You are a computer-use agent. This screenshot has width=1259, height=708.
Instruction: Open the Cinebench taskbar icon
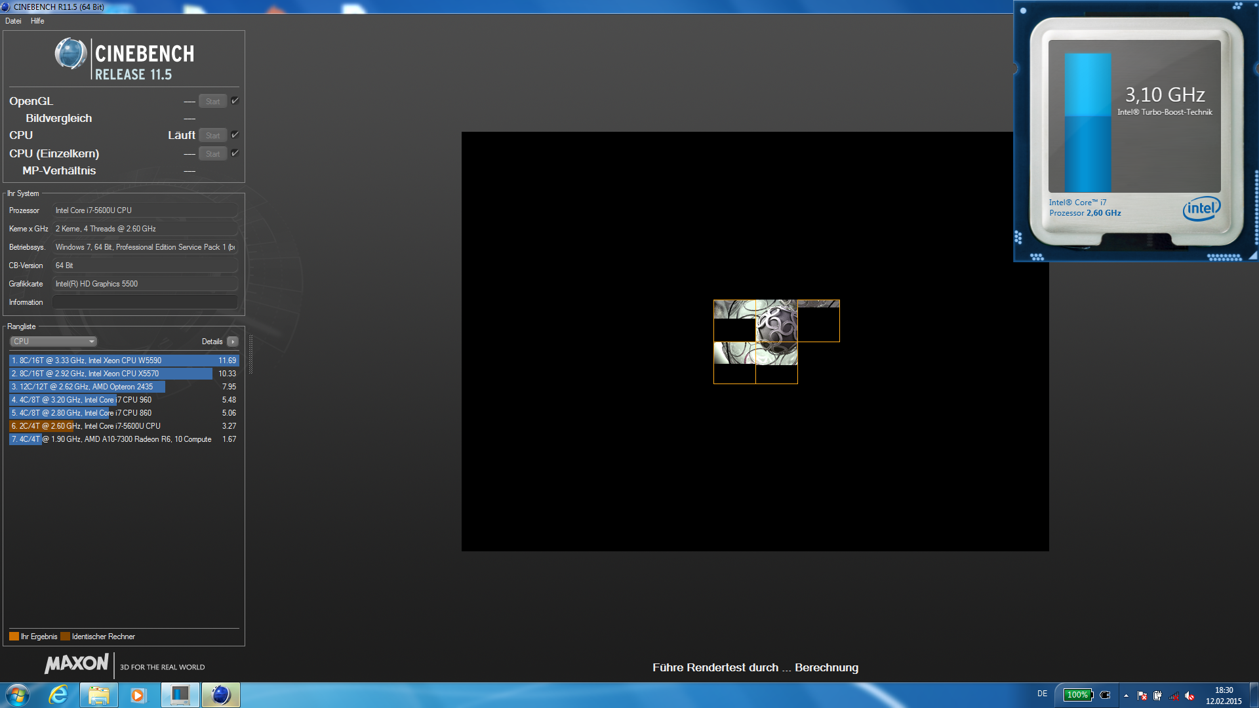click(221, 695)
